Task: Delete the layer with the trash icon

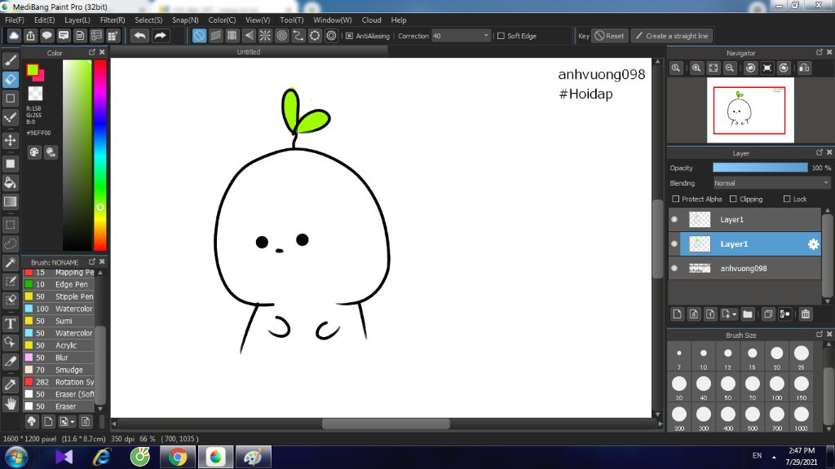Action: click(806, 314)
